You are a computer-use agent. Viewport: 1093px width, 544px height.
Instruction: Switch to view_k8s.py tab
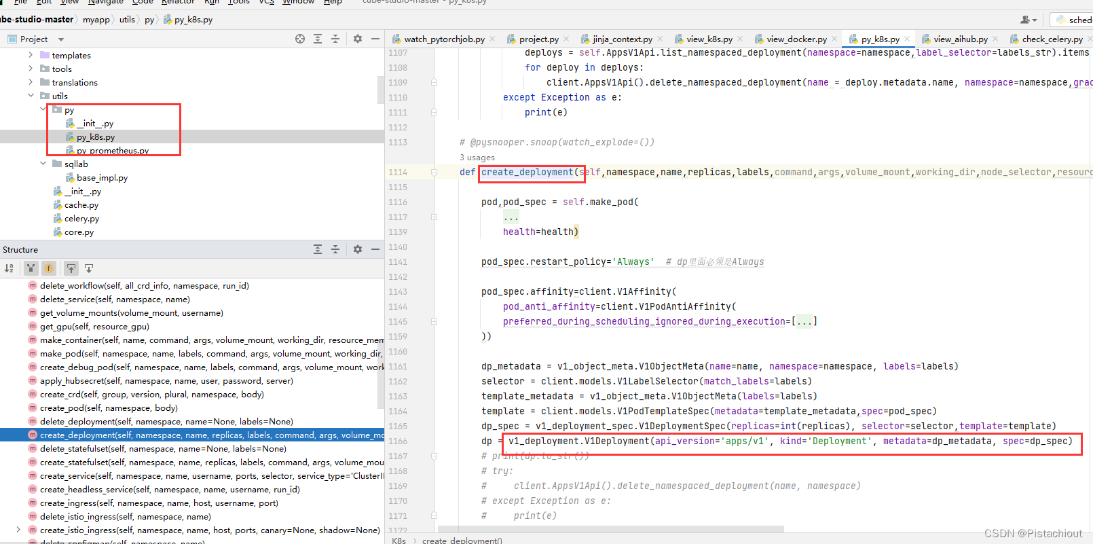point(709,39)
